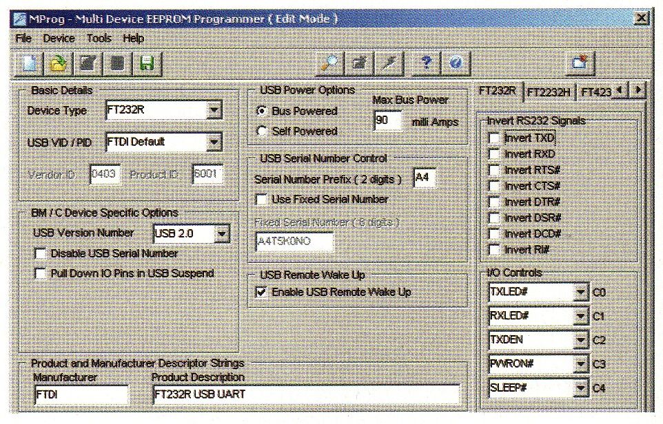Open the C0 TXLED# dropdown
Viewport: 663px width, 424px height.
click(x=580, y=293)
